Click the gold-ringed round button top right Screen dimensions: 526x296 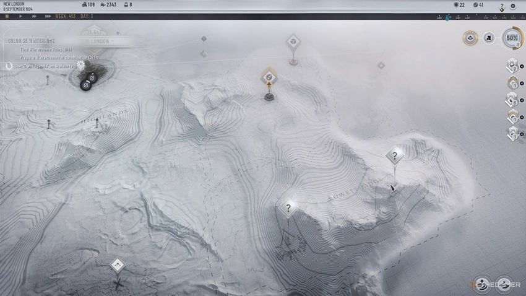pyautogui.click(x=470, y=38)
